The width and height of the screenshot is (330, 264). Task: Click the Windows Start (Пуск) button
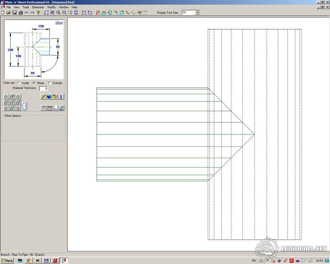tap(7, 261)
